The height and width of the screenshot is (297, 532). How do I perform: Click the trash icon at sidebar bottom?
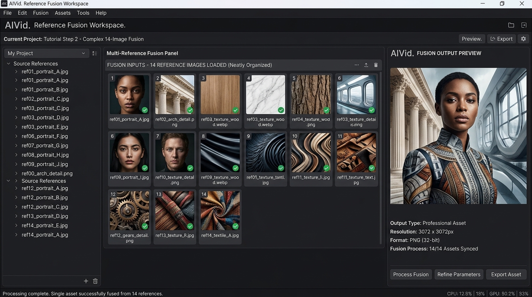(95, 281)
